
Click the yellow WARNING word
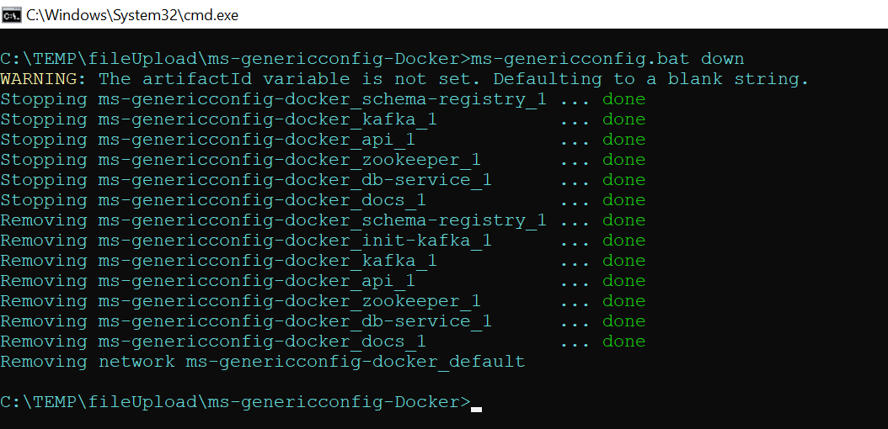[x=43, y=79]
